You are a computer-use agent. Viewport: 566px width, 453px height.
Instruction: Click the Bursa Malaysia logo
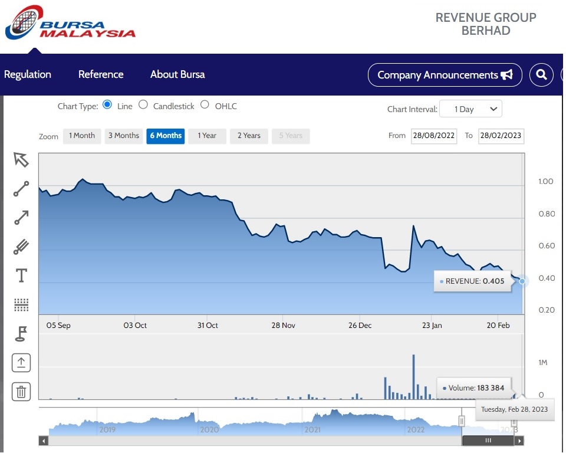click(70, 23)
